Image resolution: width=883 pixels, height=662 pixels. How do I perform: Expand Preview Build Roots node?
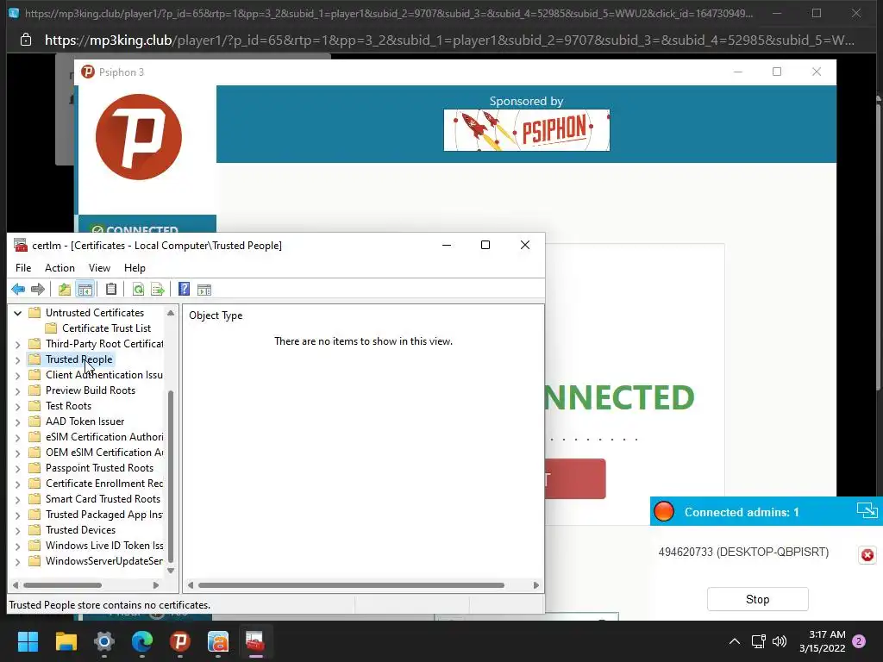[17, 390]
